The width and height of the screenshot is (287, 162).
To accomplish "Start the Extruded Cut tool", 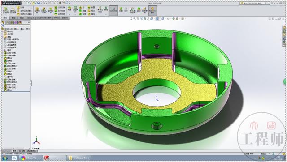I will (x=37, y=10).
